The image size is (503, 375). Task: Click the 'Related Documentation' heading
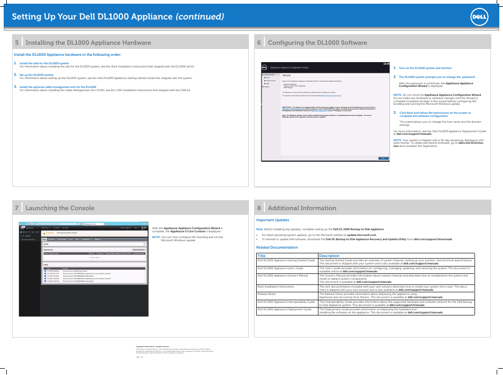pos(277,248)
